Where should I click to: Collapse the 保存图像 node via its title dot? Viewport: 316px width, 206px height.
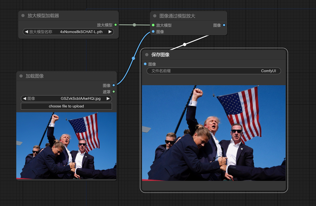click(147, 55)
